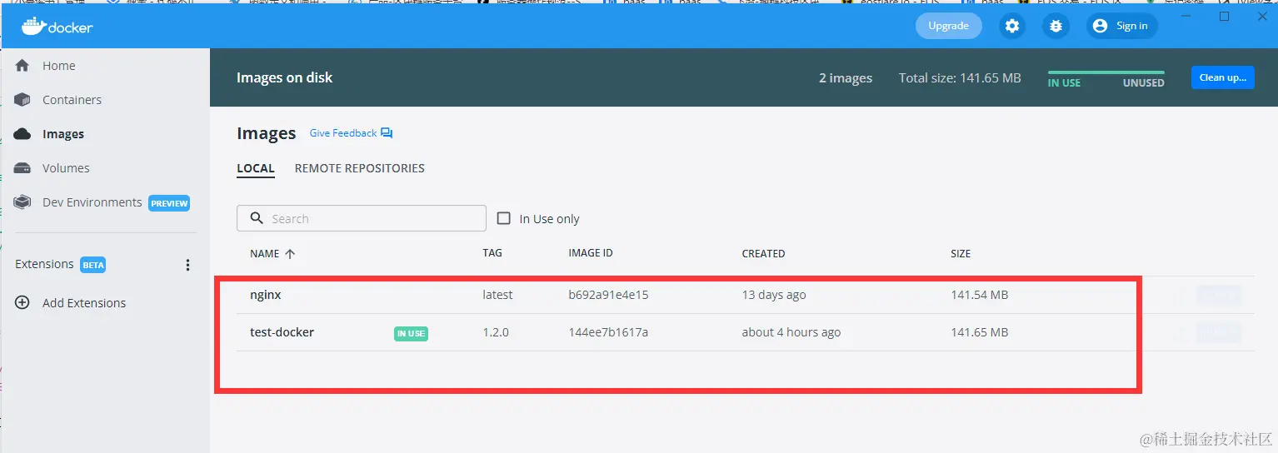1278x453 pixels.
Task: Click the 2 images count label
Action: coord(846,77)
